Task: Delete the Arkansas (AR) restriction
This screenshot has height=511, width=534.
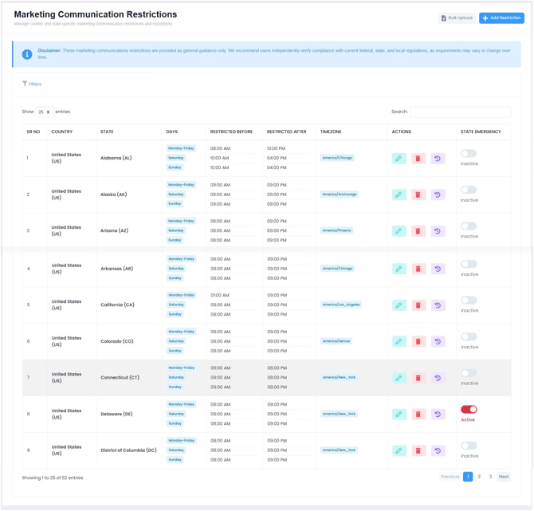Action: pyautogui.click(x=418, y=269)
